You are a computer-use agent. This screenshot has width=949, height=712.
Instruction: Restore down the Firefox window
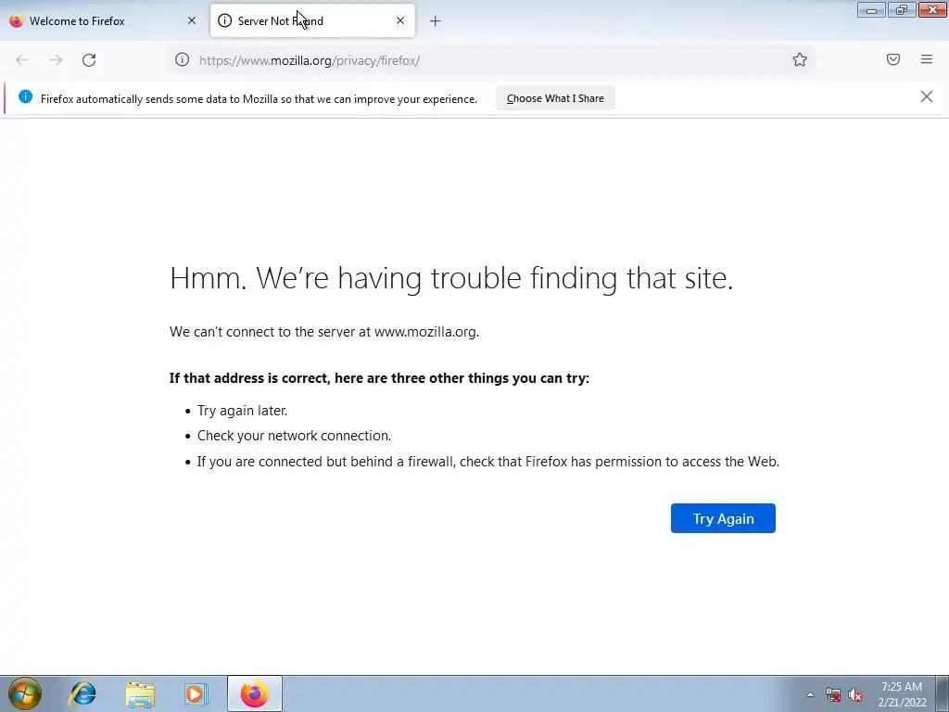[901, 9]
